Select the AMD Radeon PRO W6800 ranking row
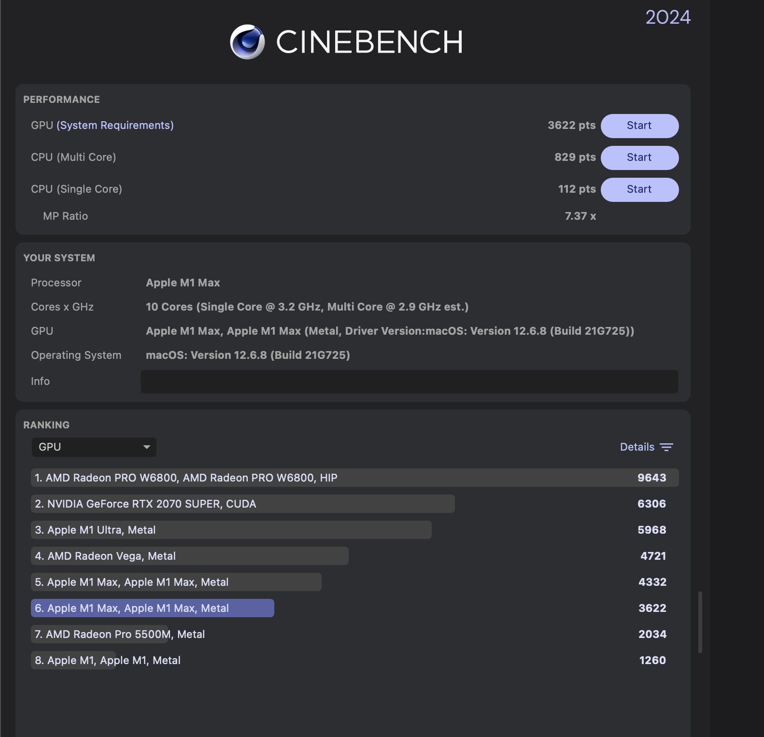This screenshot has height=737, width=764. pyautogui.click(x=355, y=478)
